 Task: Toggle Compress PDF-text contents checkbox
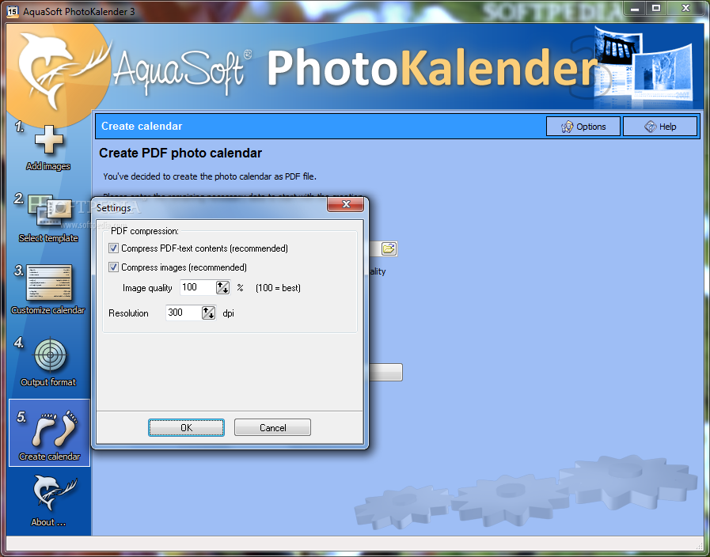tap(114, 248)
